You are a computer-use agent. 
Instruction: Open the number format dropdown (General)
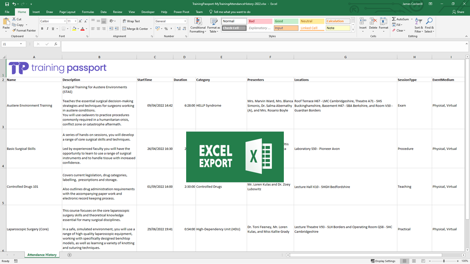[x=185, y=21]
